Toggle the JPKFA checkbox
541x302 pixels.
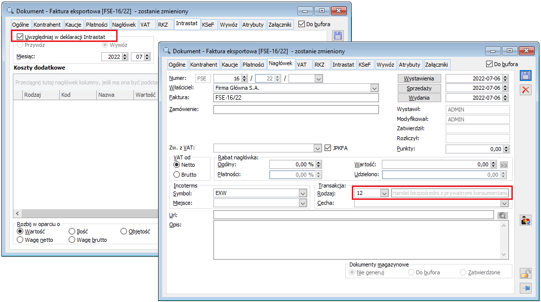328,148
